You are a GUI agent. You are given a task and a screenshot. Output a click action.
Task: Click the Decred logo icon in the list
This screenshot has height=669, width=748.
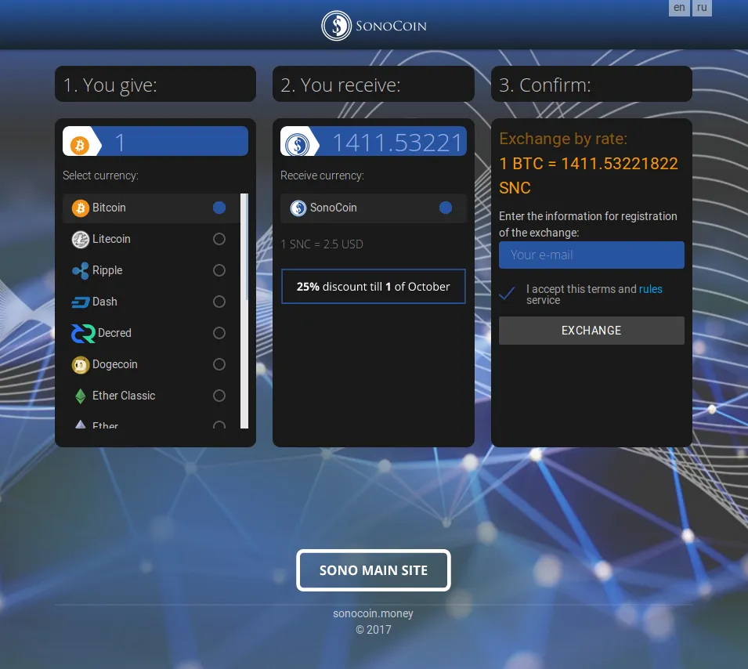[83, 334]
